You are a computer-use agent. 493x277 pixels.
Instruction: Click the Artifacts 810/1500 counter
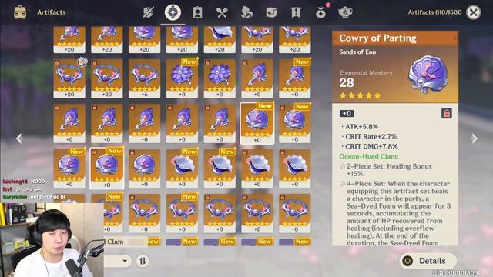[x=434, y=12]
